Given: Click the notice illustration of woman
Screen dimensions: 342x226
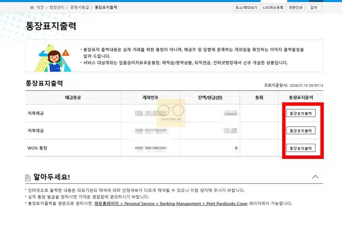Looking at the screenshot, I should (54, 57).
